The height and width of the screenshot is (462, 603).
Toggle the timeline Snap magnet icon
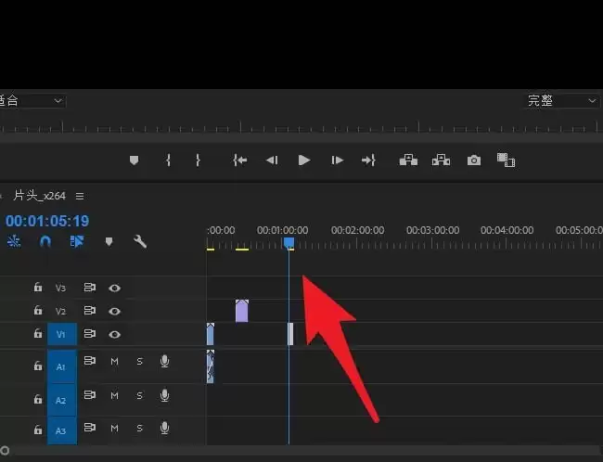point(45,241)
